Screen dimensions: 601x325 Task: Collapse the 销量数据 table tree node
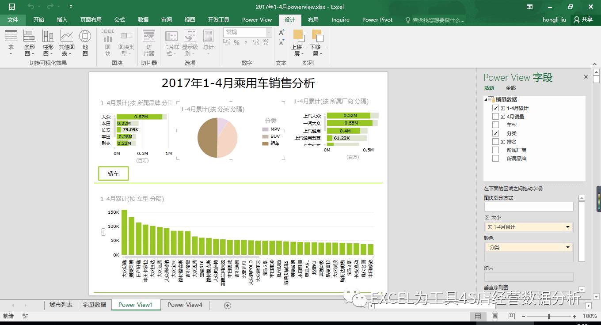pyautogui.click(x=486, y=100)
